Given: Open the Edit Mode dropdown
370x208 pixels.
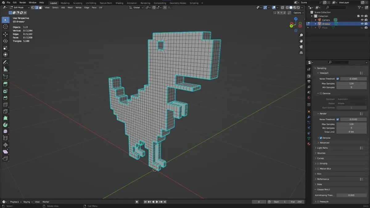Looking at the screenshot, I should pos(20,7).
